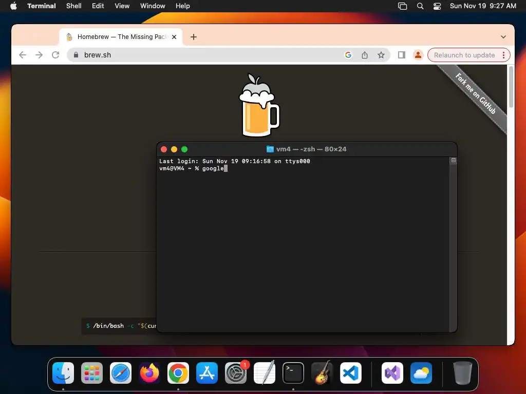Screen dimensions: 526x394
Task: Open GarageBand from the Dock
Action: (322, 373)
